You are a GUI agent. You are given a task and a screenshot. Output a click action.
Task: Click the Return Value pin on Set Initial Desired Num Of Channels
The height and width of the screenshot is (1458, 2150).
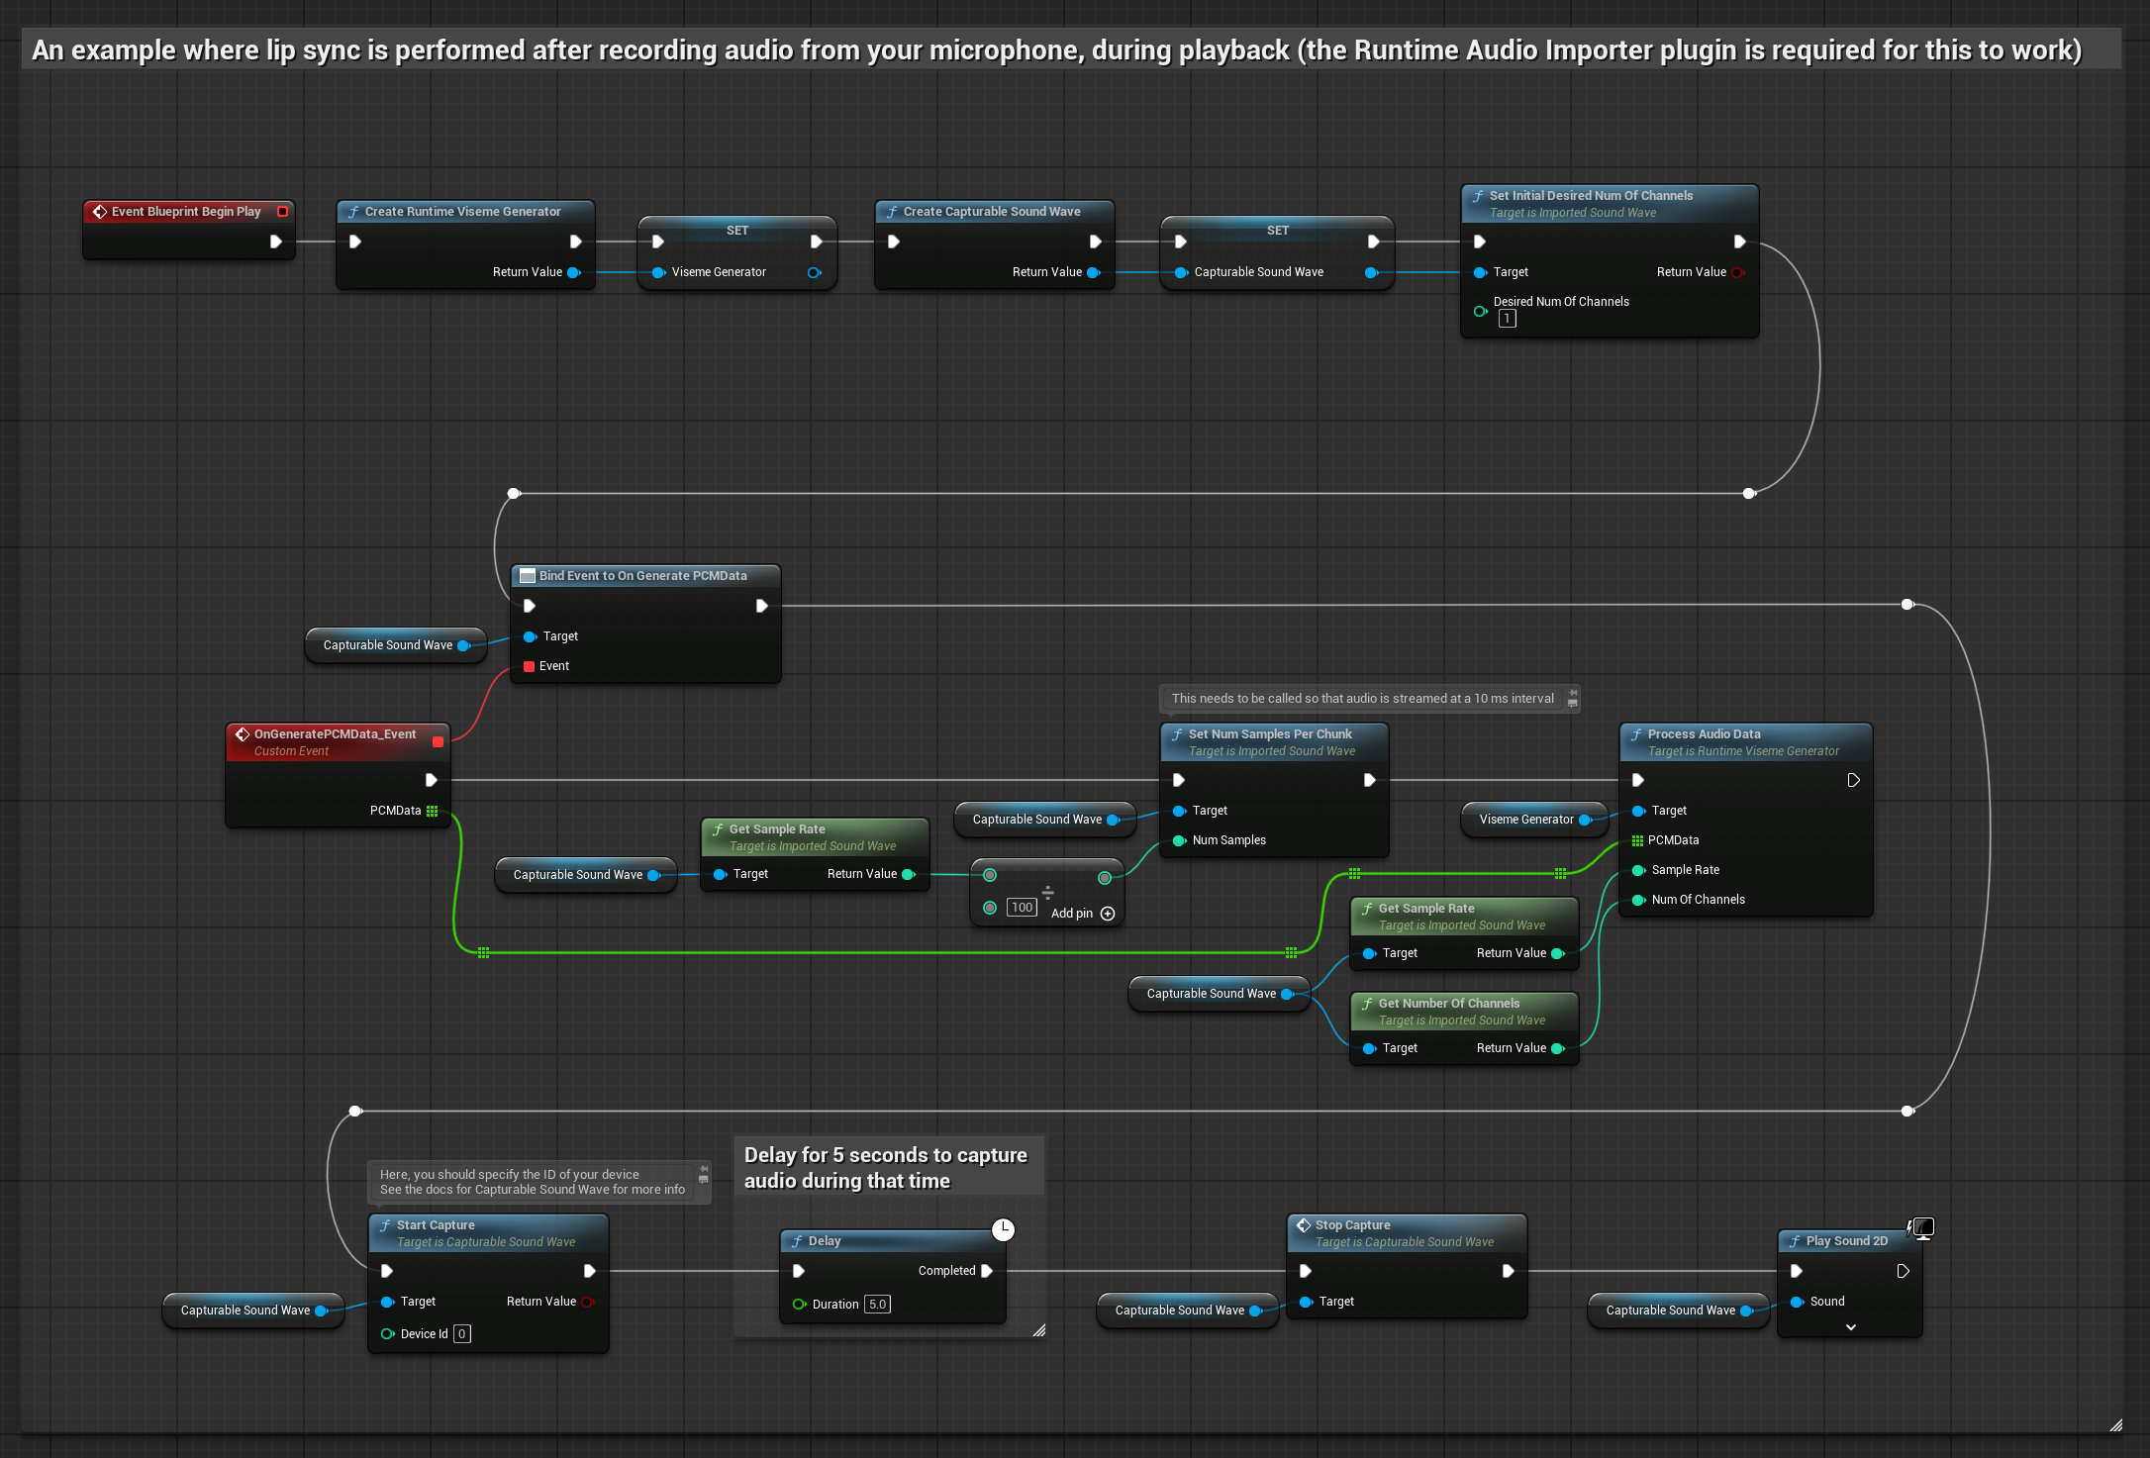tap(1738, 272)
